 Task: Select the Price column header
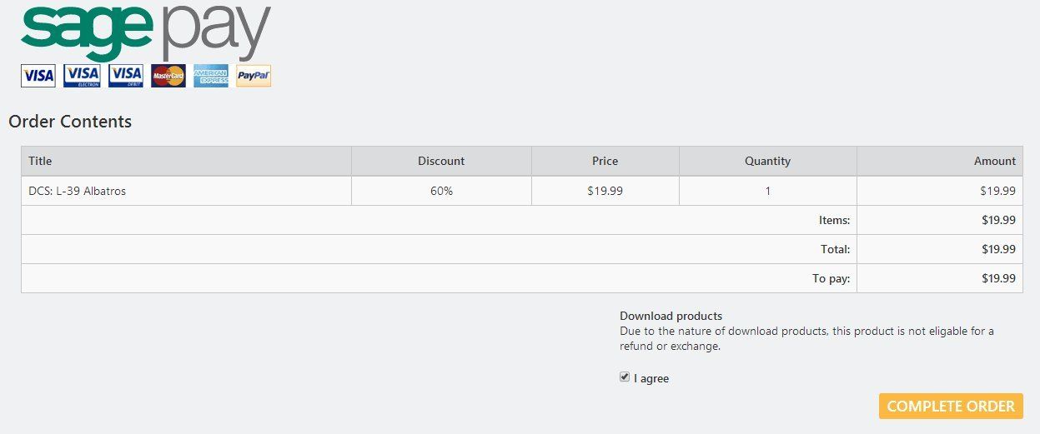[605, 161]
